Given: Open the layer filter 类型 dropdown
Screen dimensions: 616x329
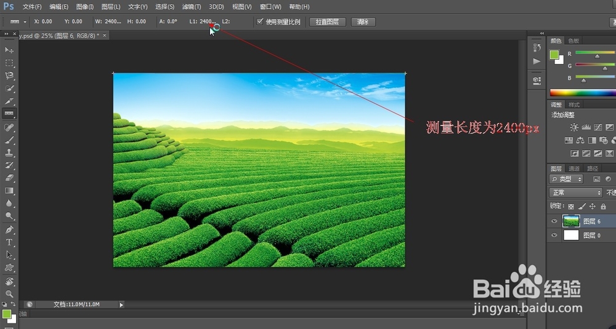Looking at the screenshot, I should pyautogui.click(x=566, y=179).
